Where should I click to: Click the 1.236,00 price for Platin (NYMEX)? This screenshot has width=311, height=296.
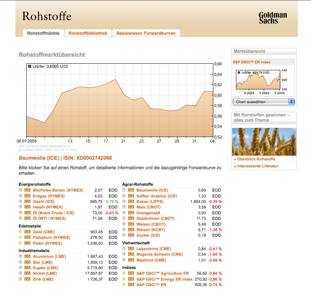pyautogui.click(x=95, y=243)
